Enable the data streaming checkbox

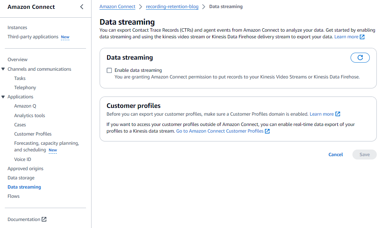(x=109, y=70)
